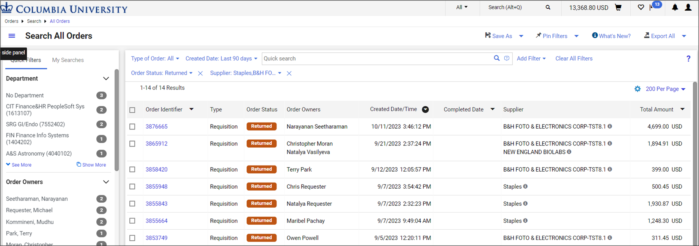
Task: Open user profile icon
Action: (x=688, y=7)
